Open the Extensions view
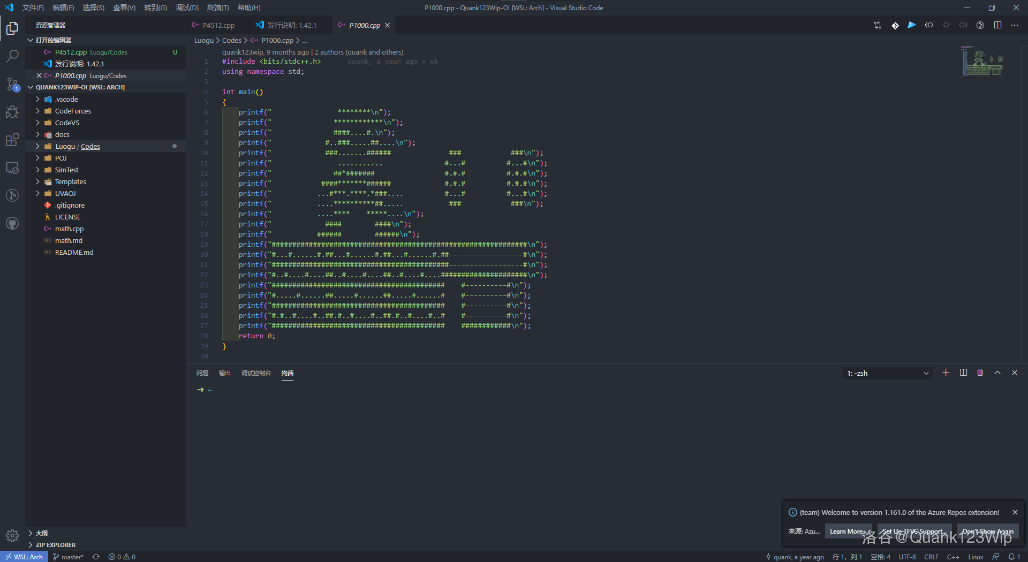This screenshot has height=562, width=1028. (12, 140)
